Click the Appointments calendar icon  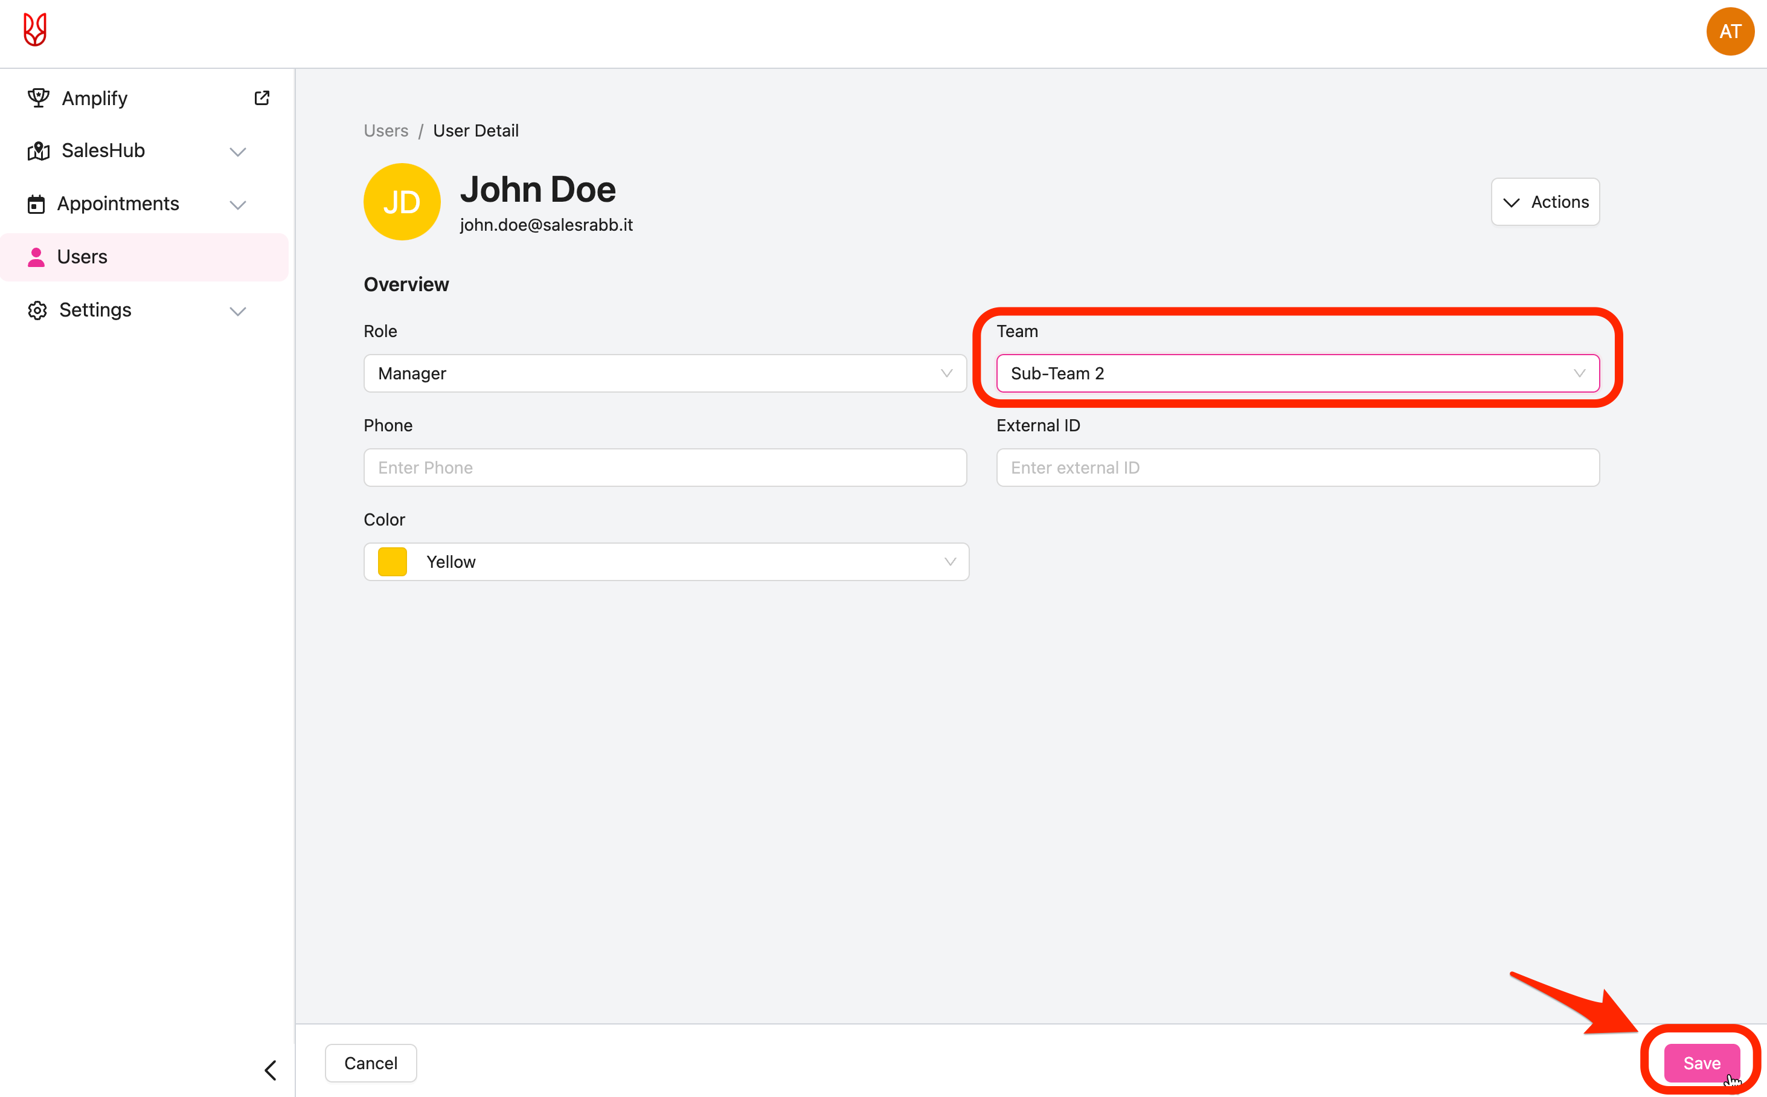tap(36, 205)
